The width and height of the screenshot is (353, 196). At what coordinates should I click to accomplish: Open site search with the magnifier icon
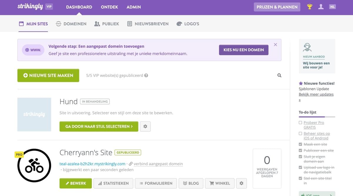tap(279, 75)
